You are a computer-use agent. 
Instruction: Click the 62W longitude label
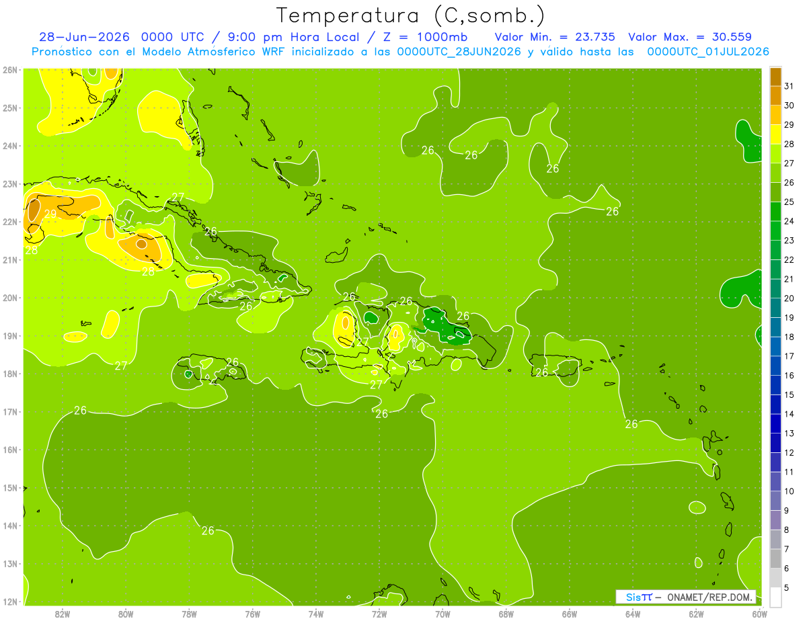pyautogui.click(x=696, y=614)
